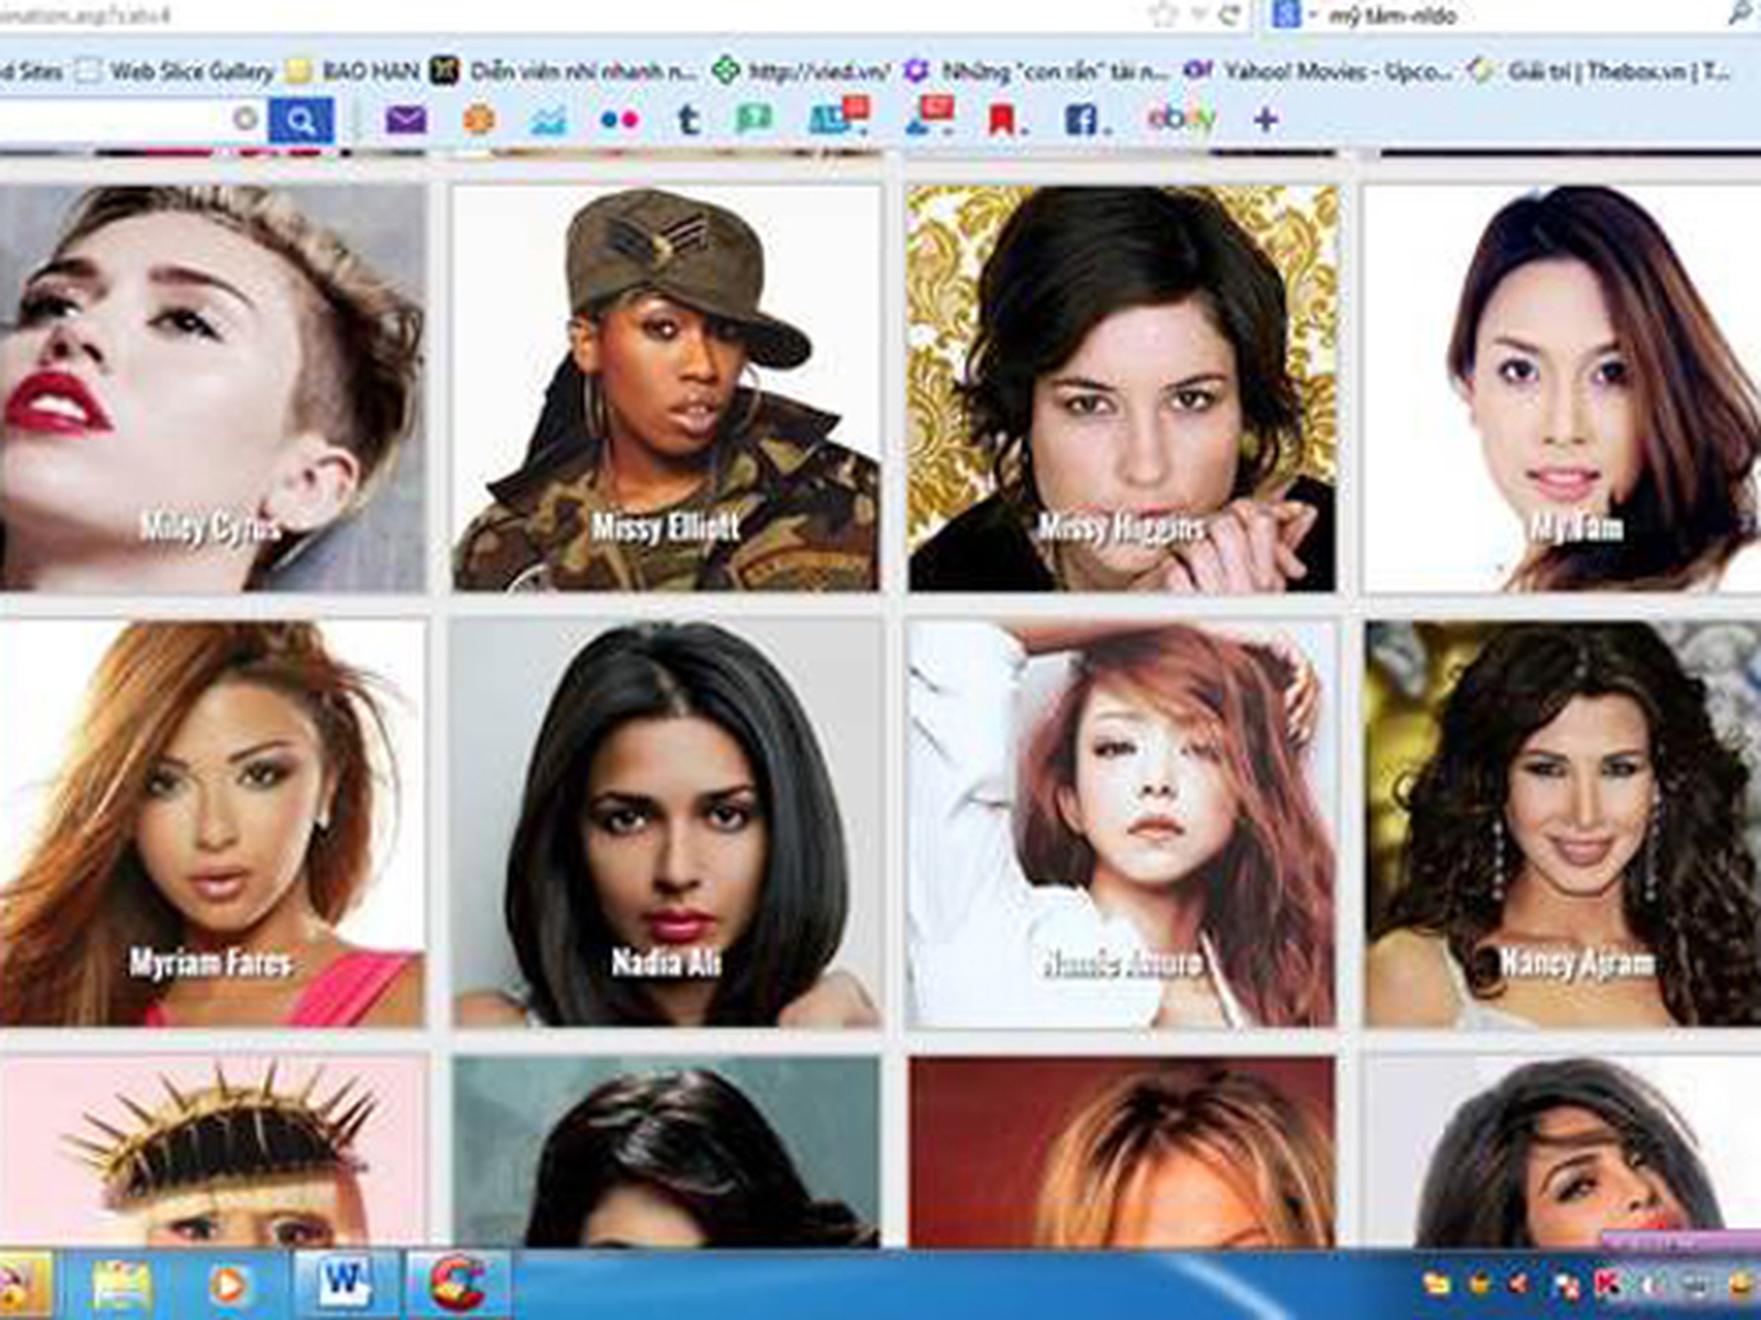Click the green chat bubble toolbar icon
Screen dimensions: 1761x1320
(753, 120)
